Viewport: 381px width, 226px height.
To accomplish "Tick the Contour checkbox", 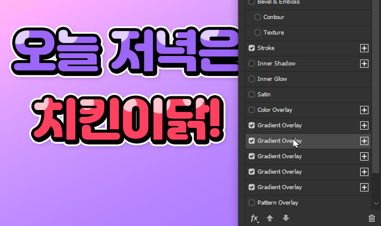I will pyautogui.click(x=258, y=17).
